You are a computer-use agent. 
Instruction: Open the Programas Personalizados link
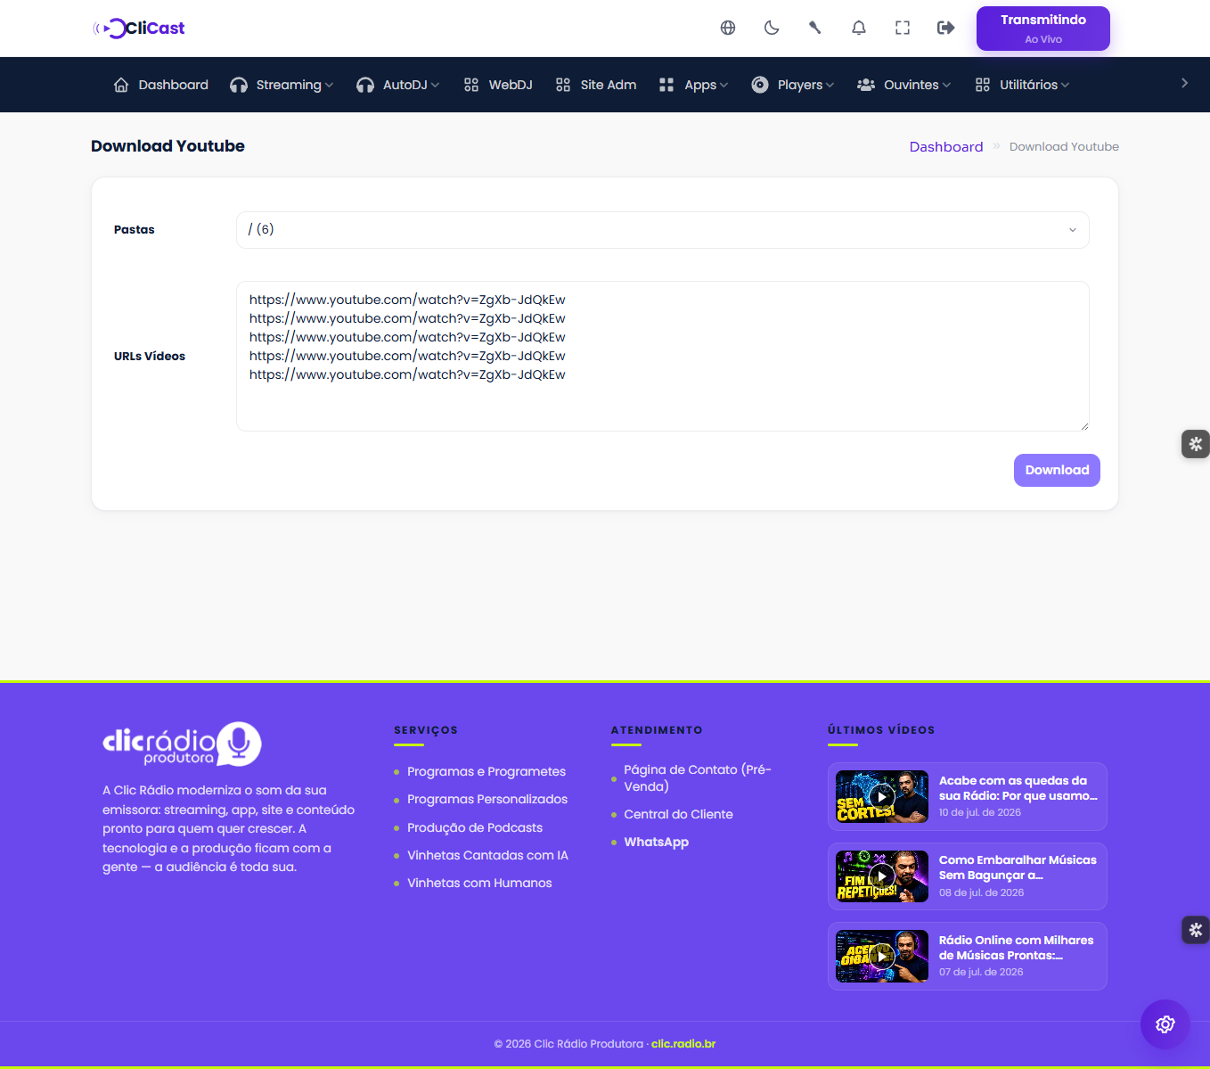pos(487,799)
